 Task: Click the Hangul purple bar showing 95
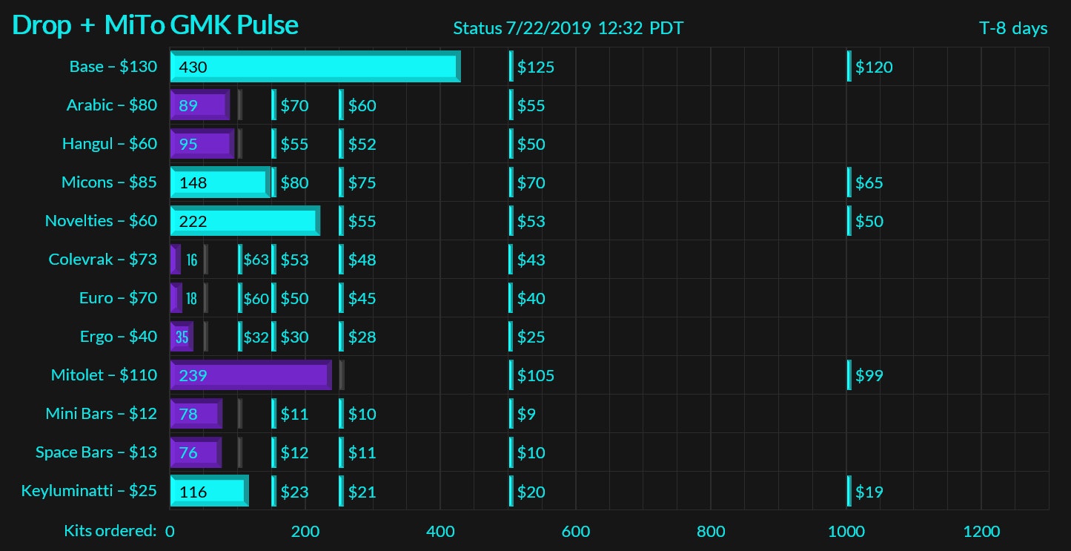(202, 144)
